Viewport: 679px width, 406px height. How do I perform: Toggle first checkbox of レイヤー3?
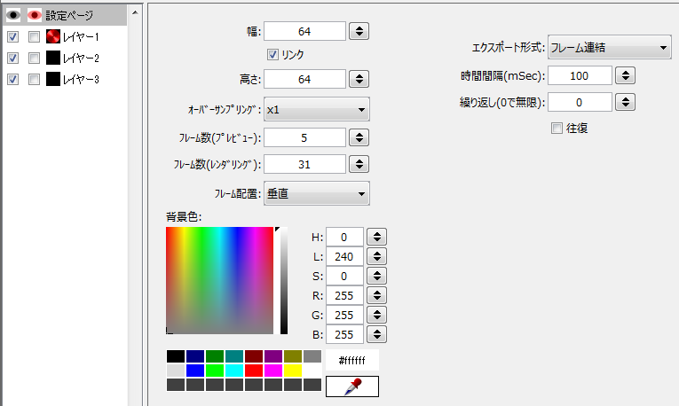tap(13, 79)
